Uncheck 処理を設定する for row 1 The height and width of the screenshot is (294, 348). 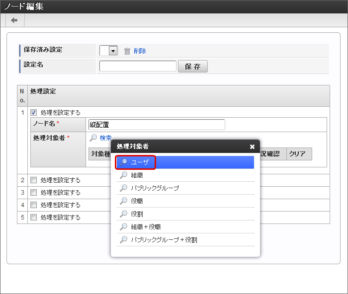(x=34, y=112)
